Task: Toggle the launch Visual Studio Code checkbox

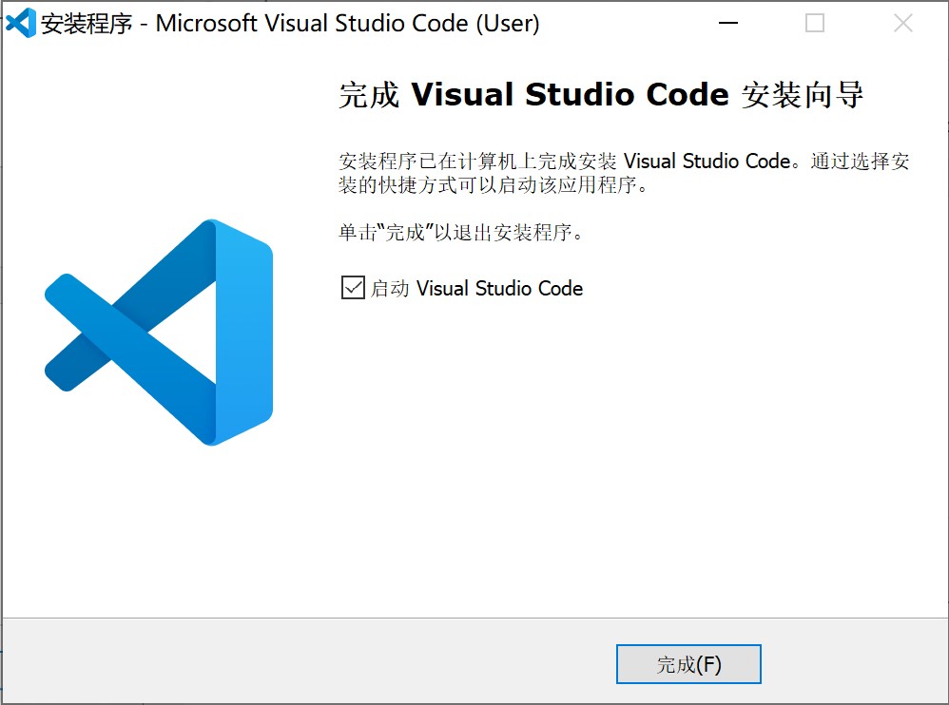Action: (x=351, y=288)
